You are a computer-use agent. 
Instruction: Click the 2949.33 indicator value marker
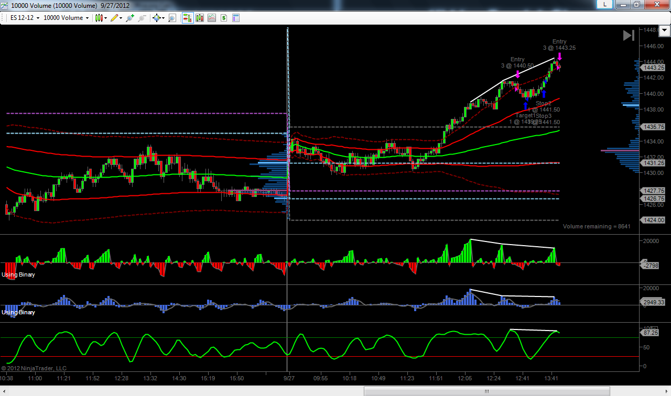pos(653,302)
